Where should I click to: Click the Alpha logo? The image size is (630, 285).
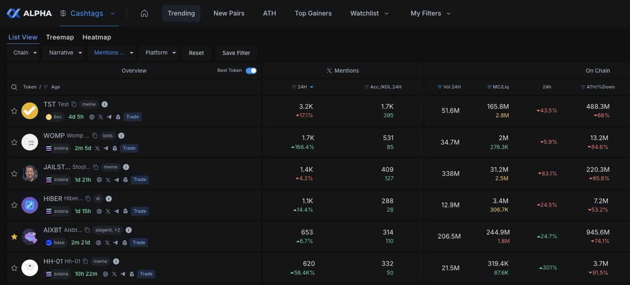29,13
